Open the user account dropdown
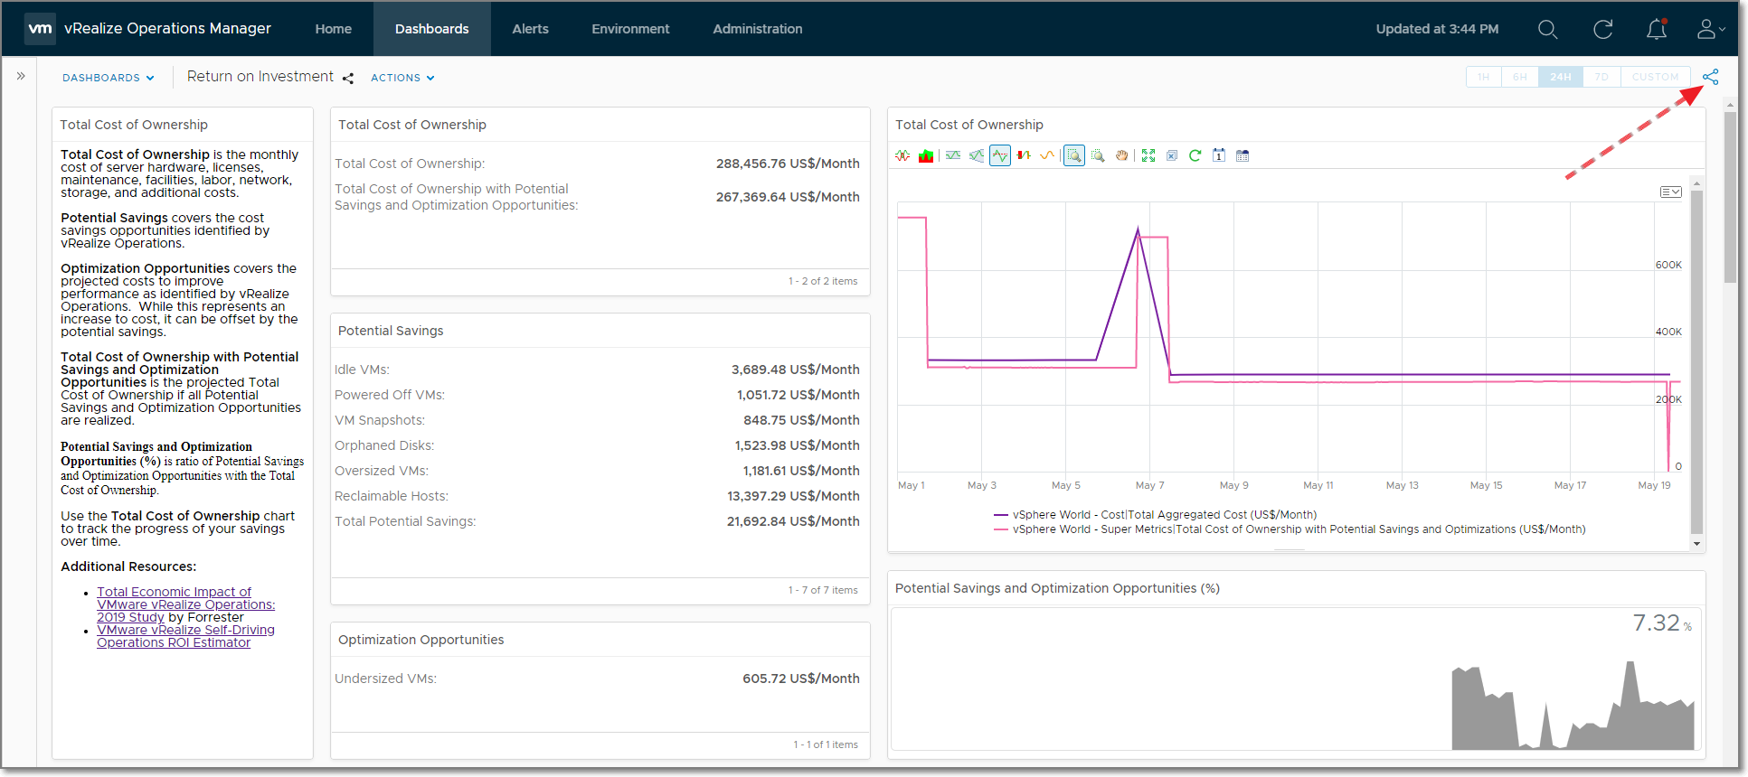Viewport: 1748px width, 777px height. (x=1710, y=29)
